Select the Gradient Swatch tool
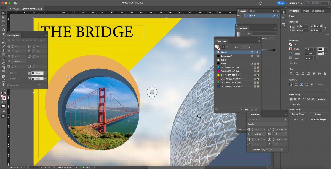The width and height of the screenshot is (331, 169). [3, 67]
